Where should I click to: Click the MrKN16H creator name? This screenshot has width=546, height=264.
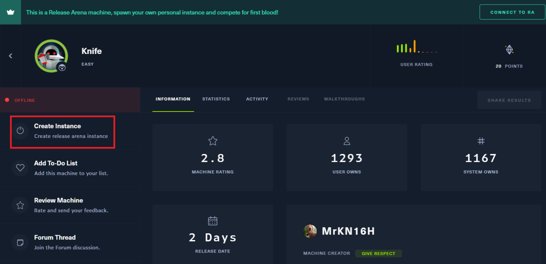348,231
